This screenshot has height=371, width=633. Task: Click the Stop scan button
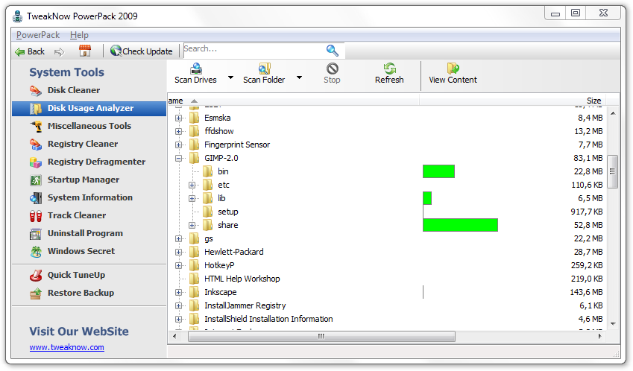(x=332, y=74)
